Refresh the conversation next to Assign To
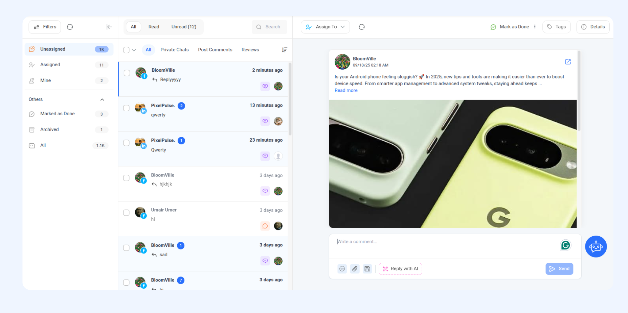Image resolution: width=628 pixels, height=313 pixels. point(362,27)
